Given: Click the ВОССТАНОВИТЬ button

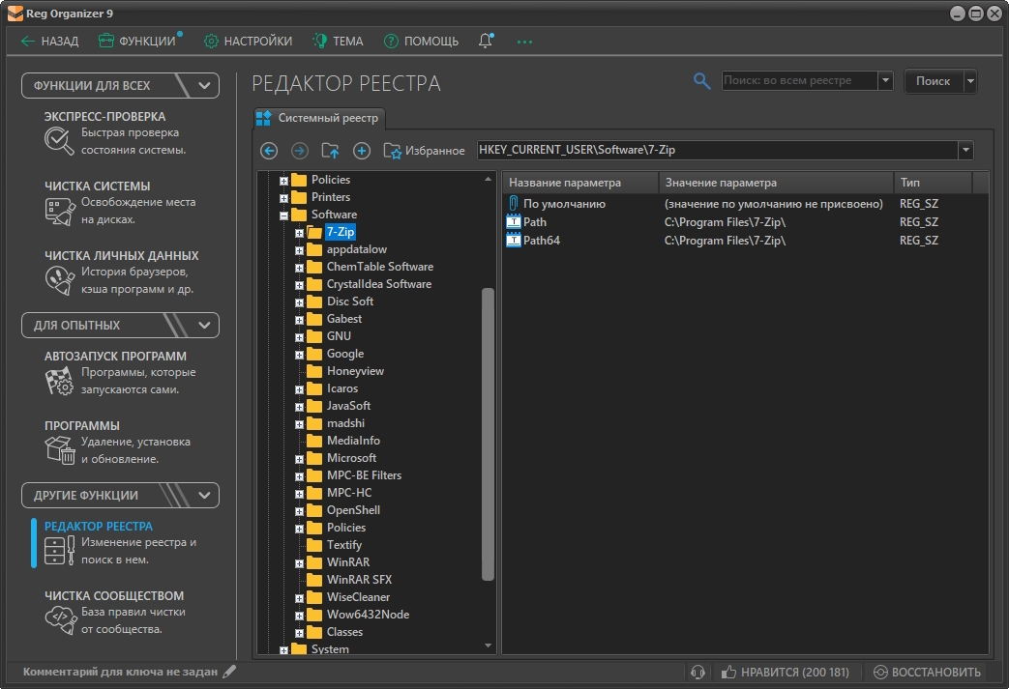Looking at the screenshot, I should (x=927, y=673).
